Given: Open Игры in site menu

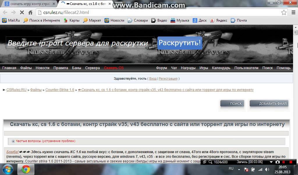Looking at the screenshot, I should point(204,68).
